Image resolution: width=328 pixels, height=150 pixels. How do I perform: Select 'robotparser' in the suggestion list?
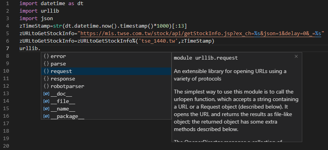coord(106,86)
